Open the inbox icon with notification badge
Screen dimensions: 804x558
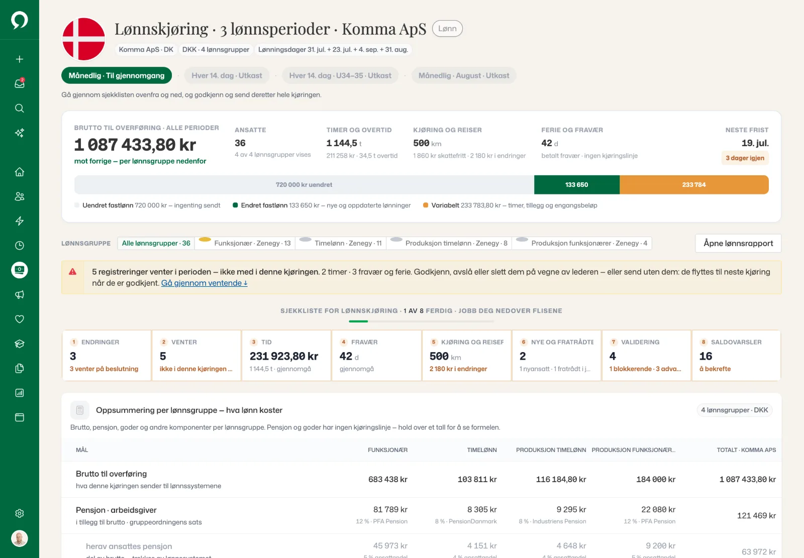pyautogui.click(x=20, y=84)
